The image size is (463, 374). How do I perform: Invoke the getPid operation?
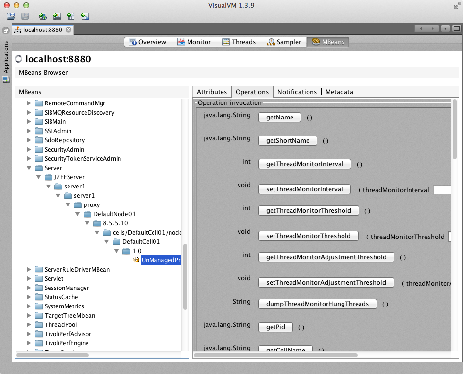coord(275,327)
